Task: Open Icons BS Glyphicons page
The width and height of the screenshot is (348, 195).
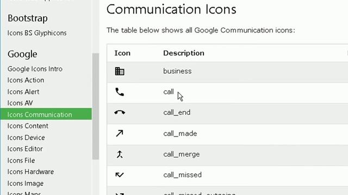Action: [37, 33]
